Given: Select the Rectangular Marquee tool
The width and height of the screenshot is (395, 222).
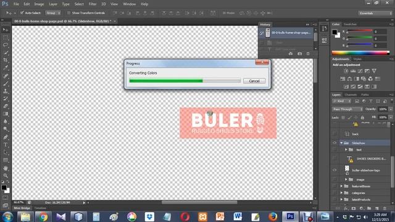Looking at the screenshot, I should click(6, 38).
